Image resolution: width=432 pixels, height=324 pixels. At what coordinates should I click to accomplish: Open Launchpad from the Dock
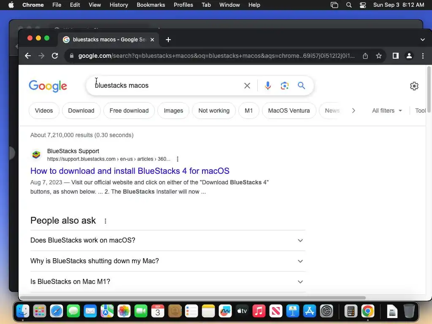pos(39,311)
